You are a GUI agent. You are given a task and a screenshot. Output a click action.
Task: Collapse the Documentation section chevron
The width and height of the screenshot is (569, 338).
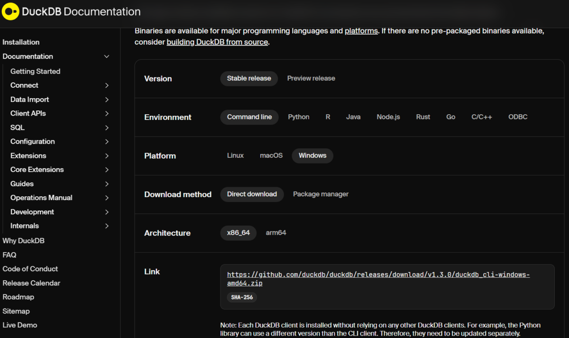[107, 56]
